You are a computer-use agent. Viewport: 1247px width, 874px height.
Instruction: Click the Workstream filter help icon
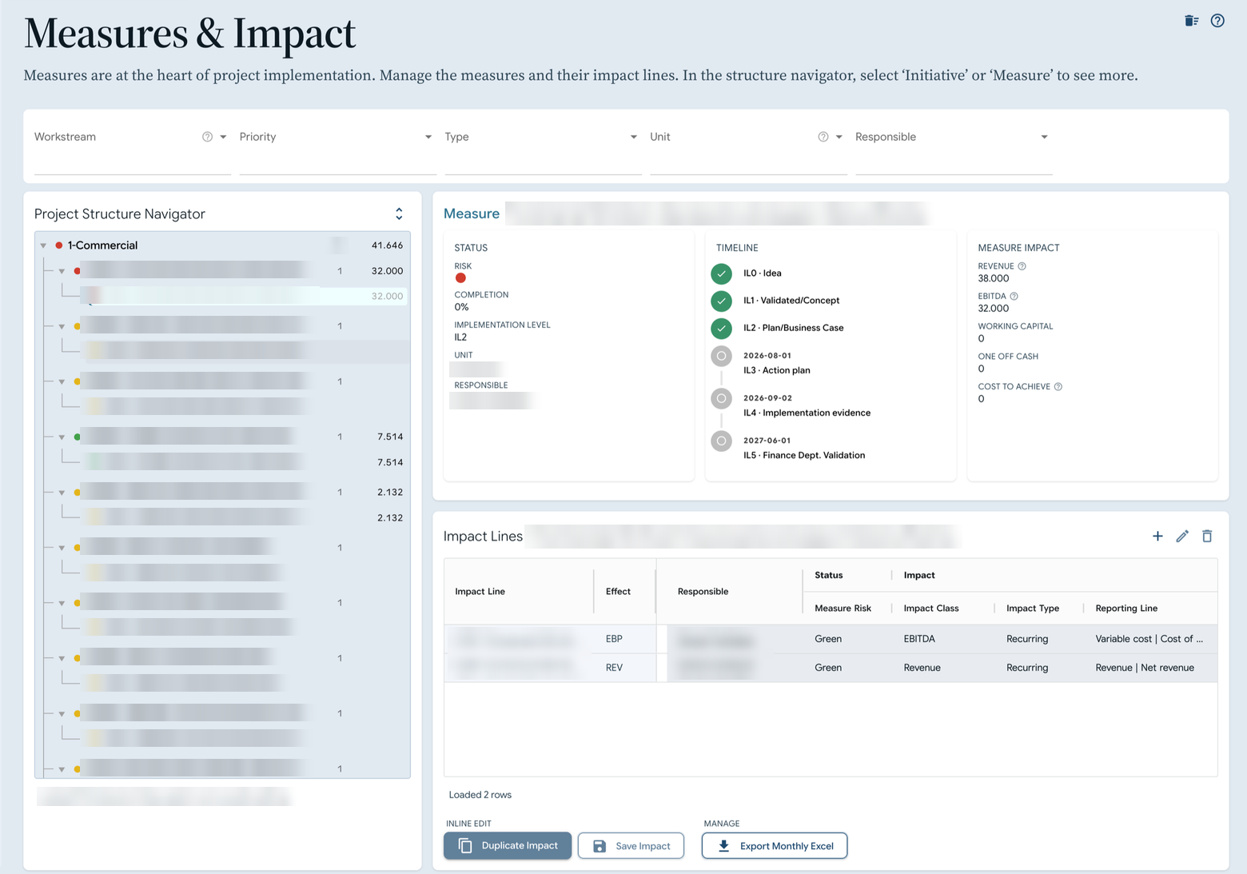click(x=207, y=137)
